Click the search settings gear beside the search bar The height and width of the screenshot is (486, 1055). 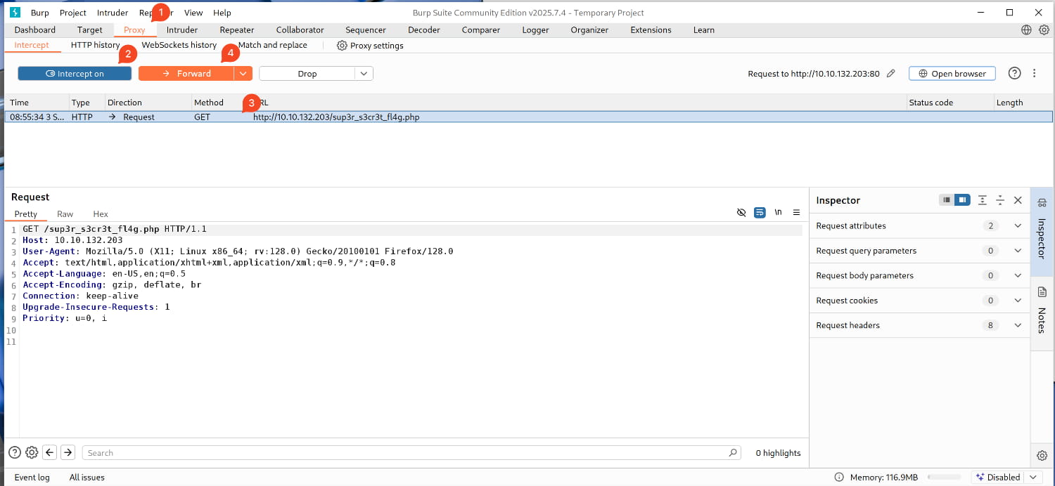coord(32,453)
